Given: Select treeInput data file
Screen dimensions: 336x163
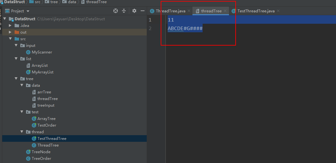Looking at the screenshot, I should (x=46, y=105).
